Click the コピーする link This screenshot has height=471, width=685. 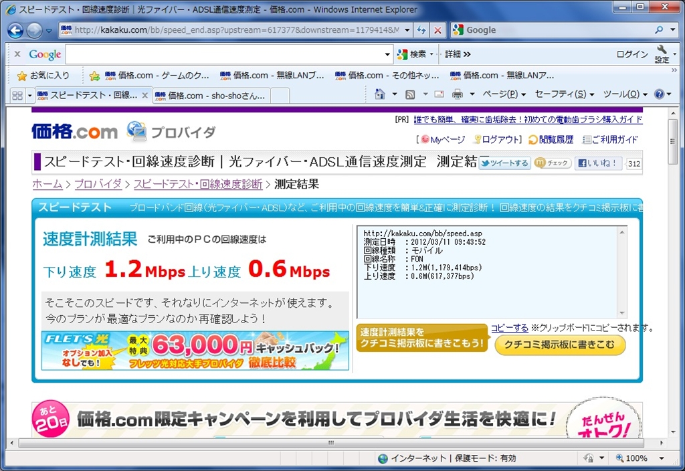[510, 328]
